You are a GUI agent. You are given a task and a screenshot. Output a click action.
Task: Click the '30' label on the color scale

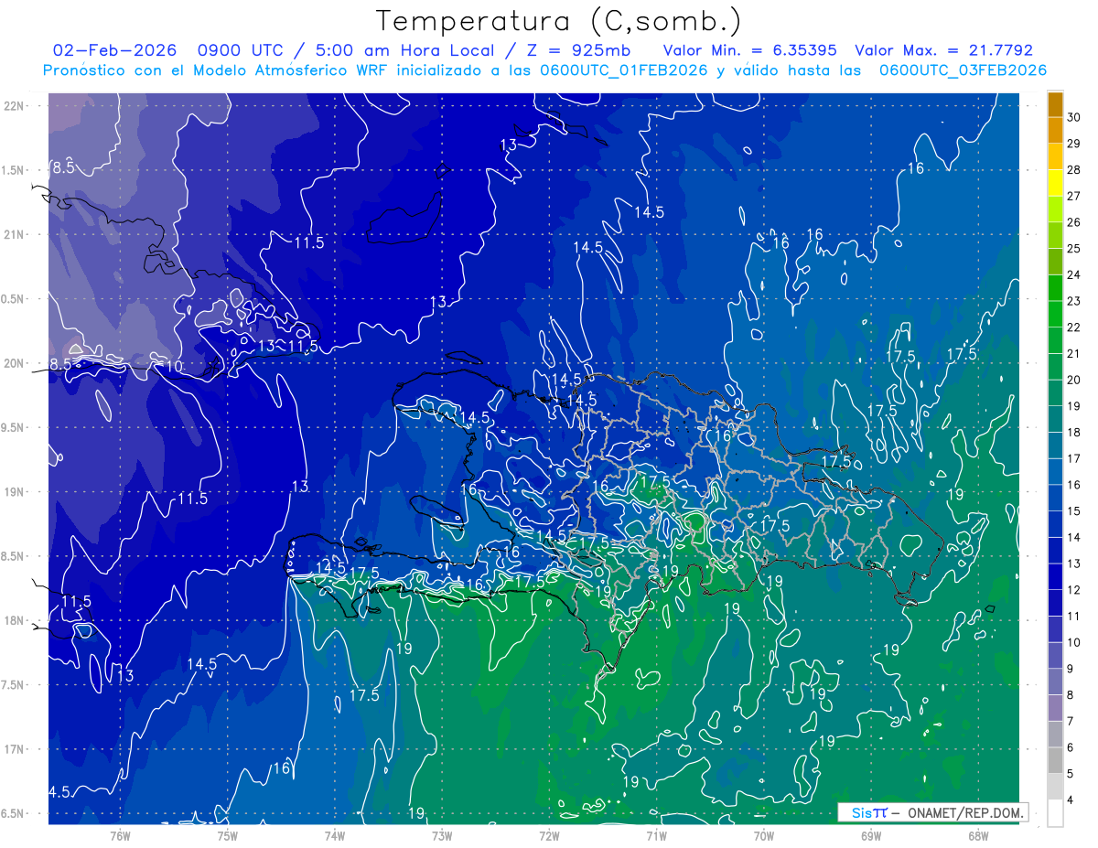click(1074, 118)
